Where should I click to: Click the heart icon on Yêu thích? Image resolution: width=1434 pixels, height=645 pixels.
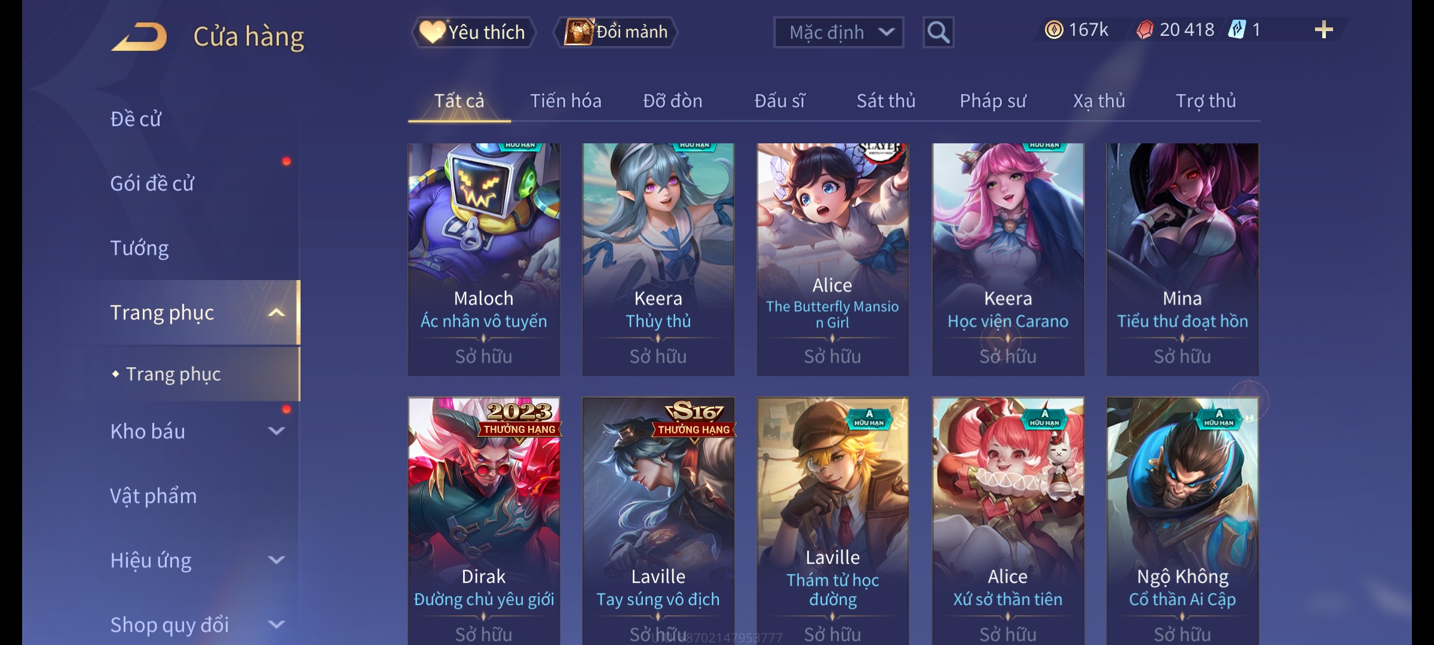[x=431, y=32]
